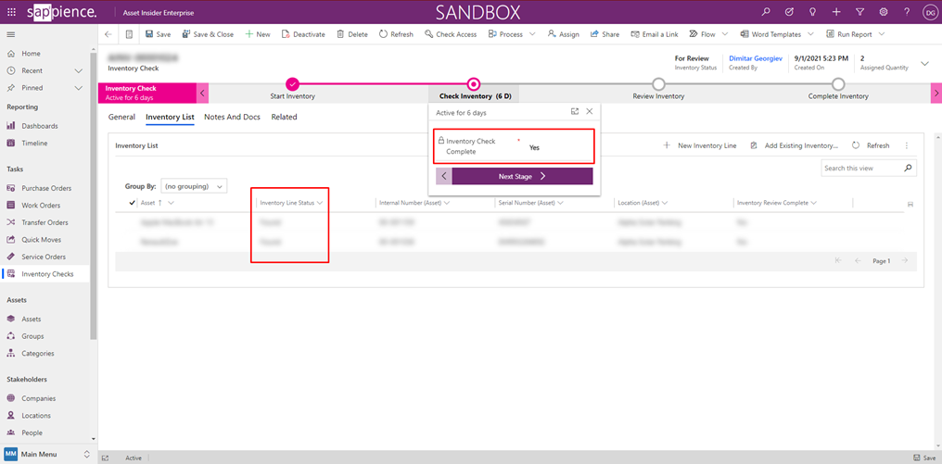942x464 pixels.
Task: Click the back arrow in command bar
Action: pos(108,34)
